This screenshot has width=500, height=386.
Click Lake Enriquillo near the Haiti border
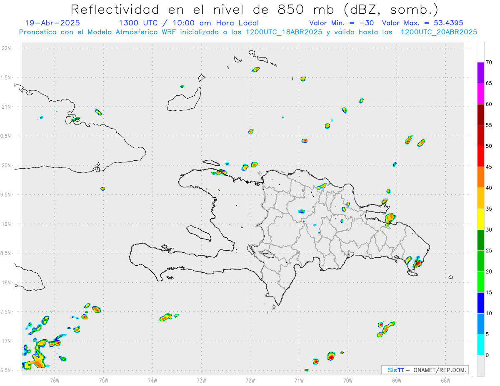click(266, 253)
